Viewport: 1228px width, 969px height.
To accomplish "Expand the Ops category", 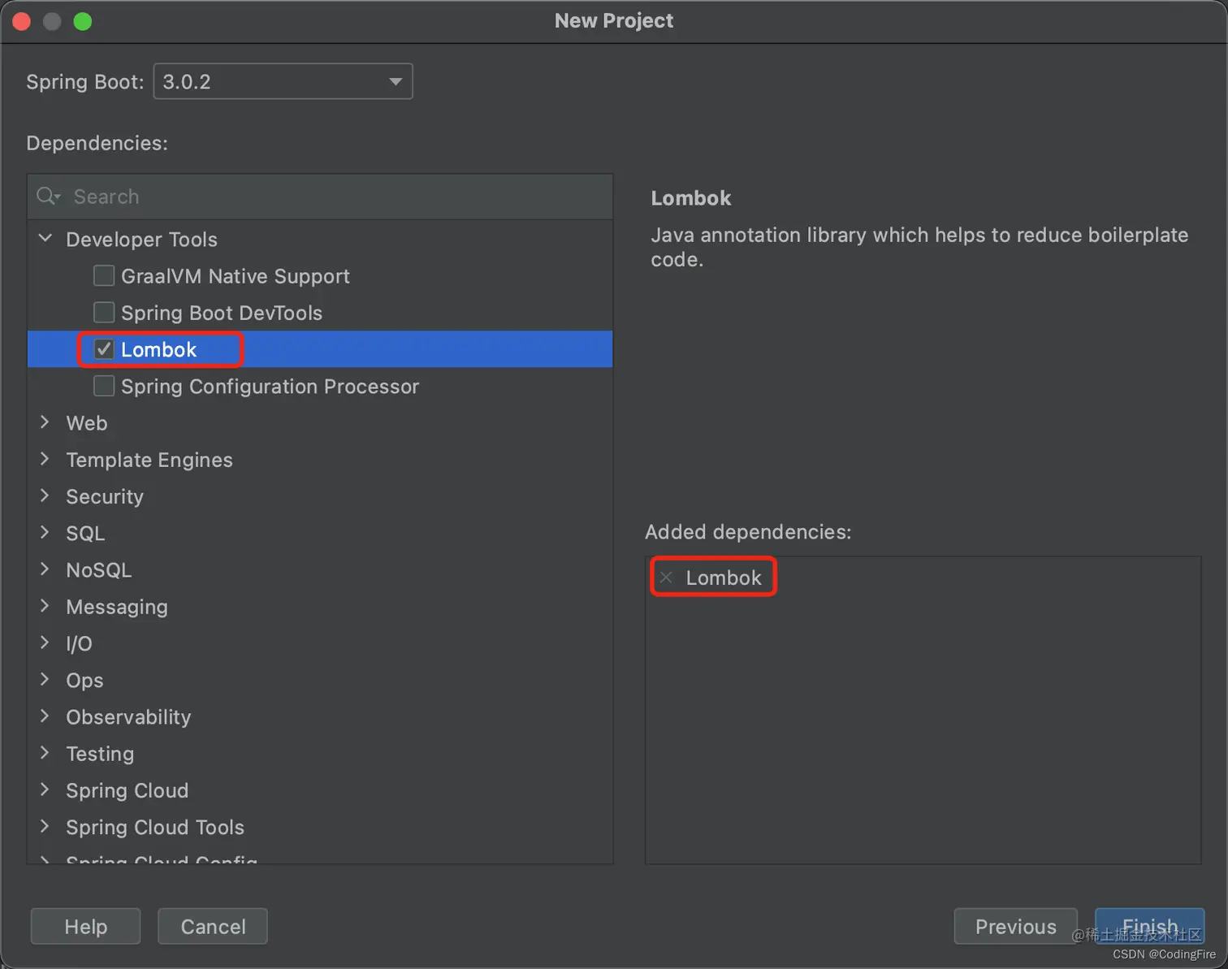I will click(x=45, y=679).
